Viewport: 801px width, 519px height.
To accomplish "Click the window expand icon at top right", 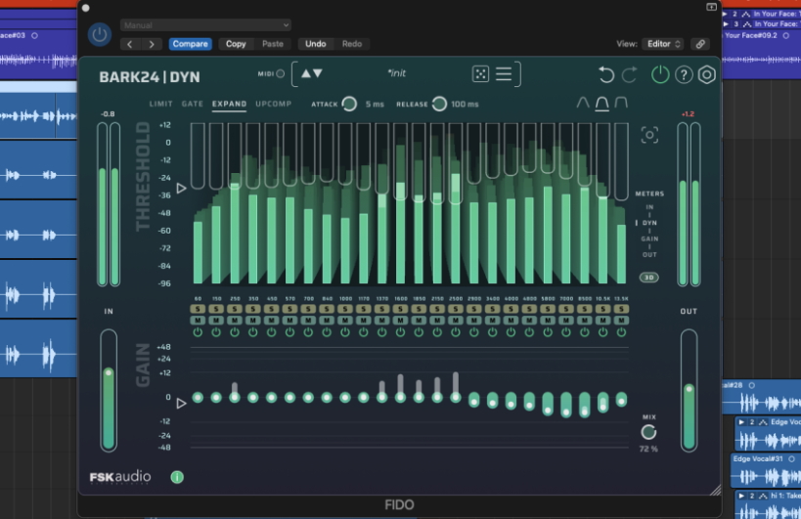I will tap(711, 7).
